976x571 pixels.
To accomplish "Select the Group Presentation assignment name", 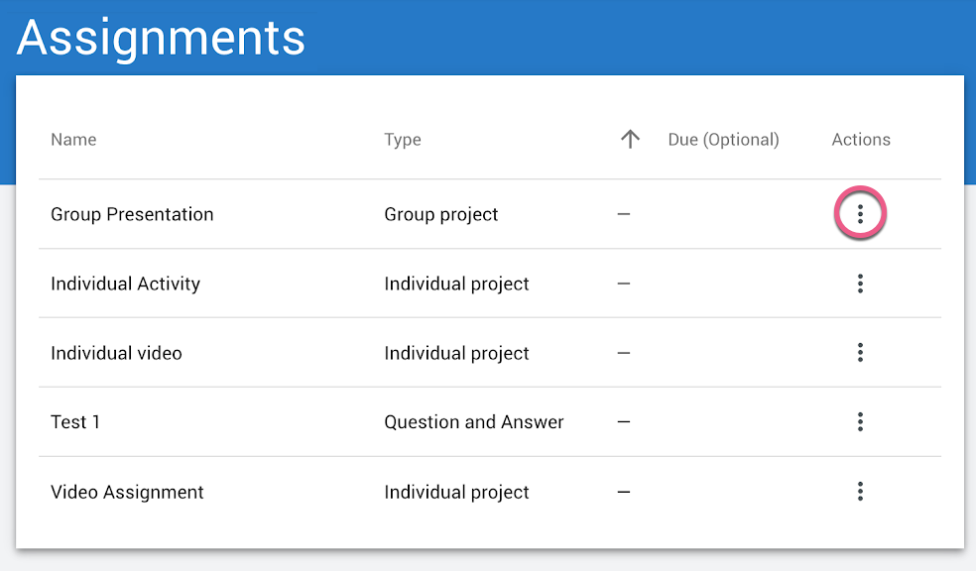I will tap(132, 214).
